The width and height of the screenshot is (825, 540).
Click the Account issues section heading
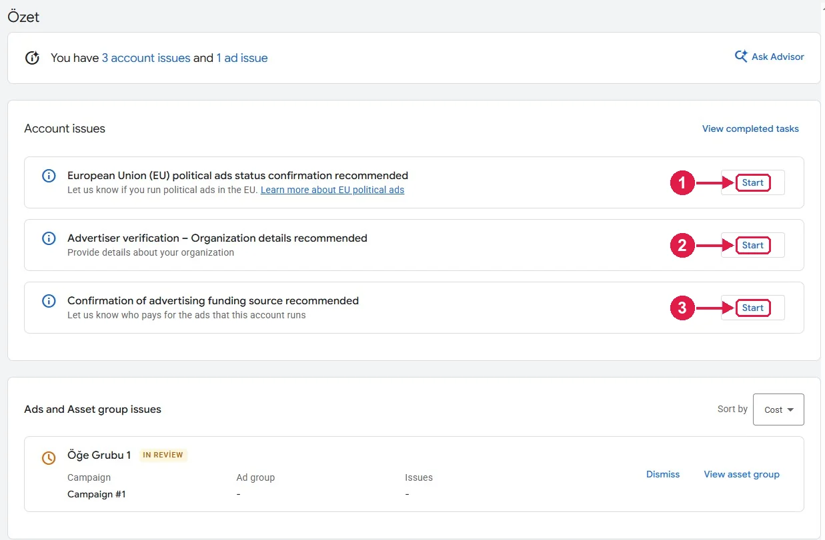(x=65, y=129)
